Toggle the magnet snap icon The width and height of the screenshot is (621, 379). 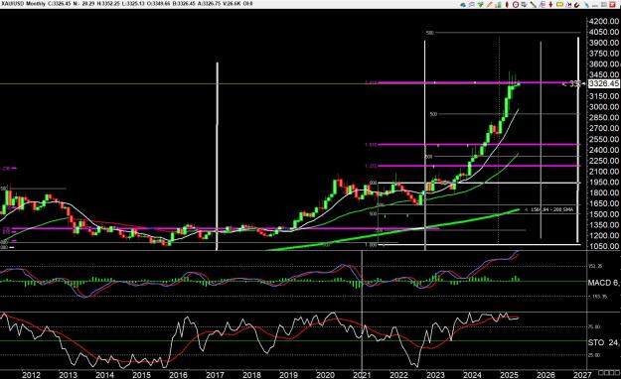click(x=577, y=5)
